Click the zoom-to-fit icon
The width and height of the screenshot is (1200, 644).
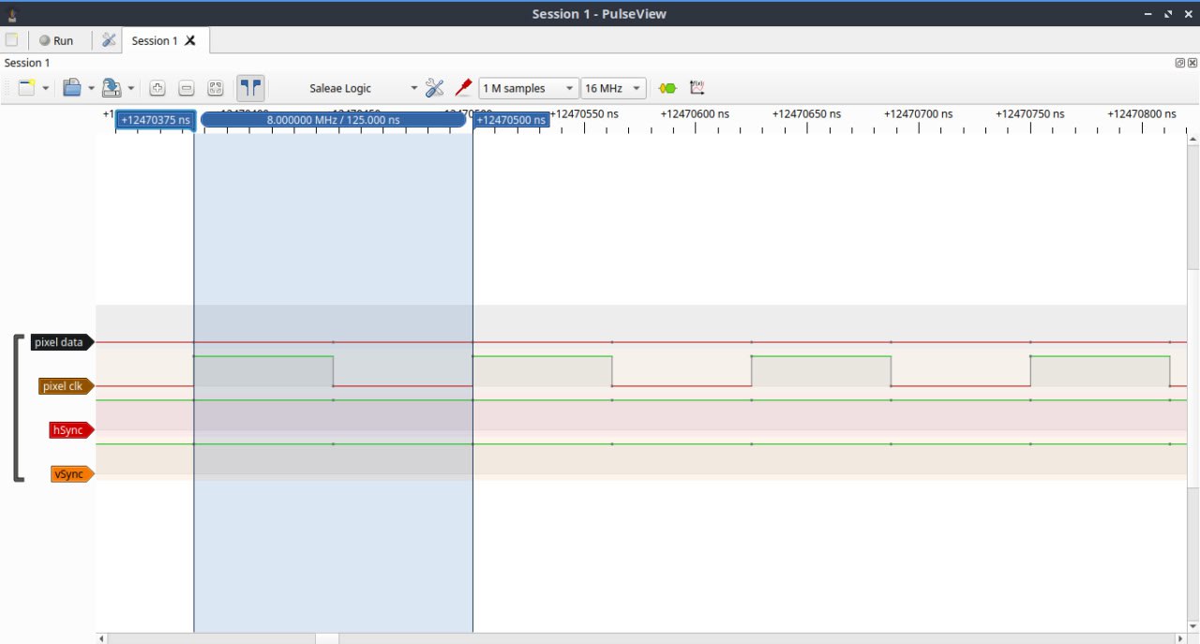tap(216, 88)
